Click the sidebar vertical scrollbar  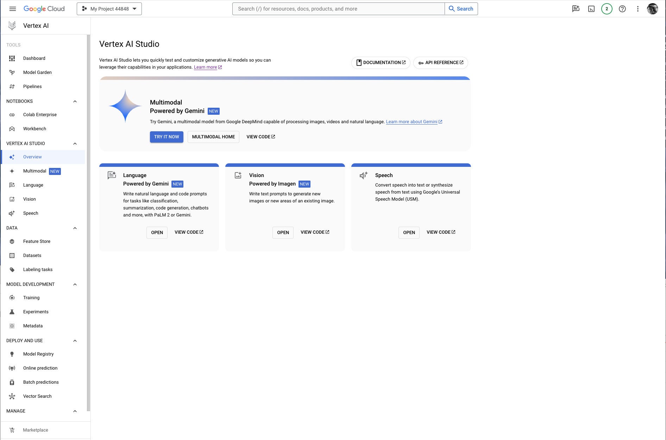coord(88,222)
